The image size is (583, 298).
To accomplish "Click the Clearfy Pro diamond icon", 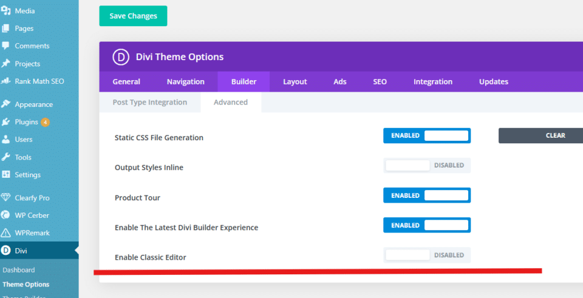I will click(x=5, y=198).
